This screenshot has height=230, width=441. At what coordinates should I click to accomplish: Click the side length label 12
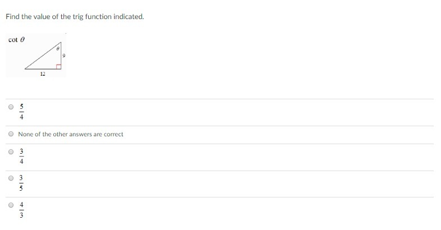coord(43,73)
